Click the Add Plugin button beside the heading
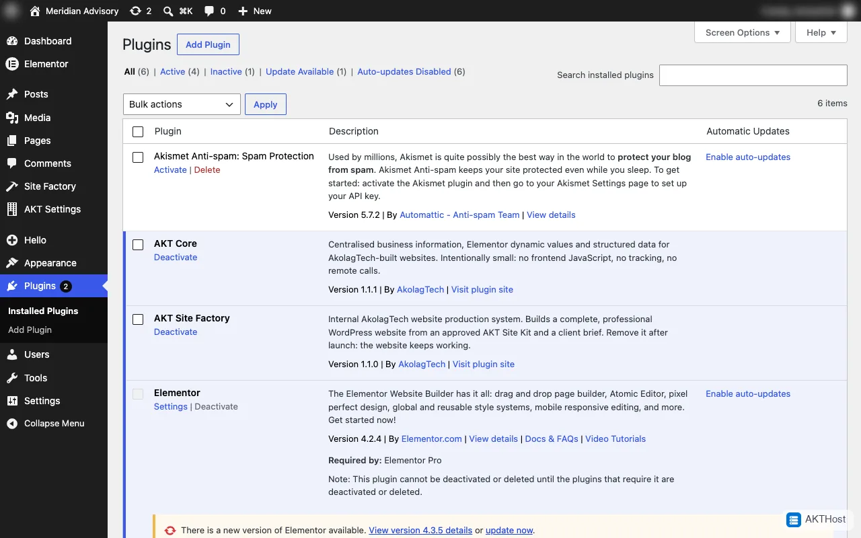 (208, 44)
